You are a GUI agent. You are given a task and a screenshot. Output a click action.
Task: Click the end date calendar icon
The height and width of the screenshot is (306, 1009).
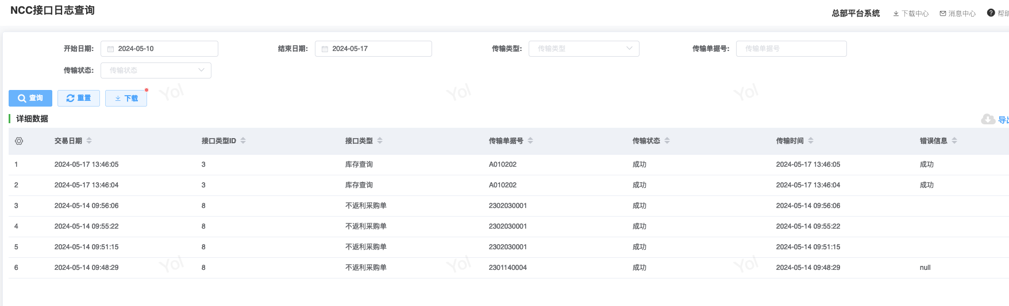[x=325, y=49]
